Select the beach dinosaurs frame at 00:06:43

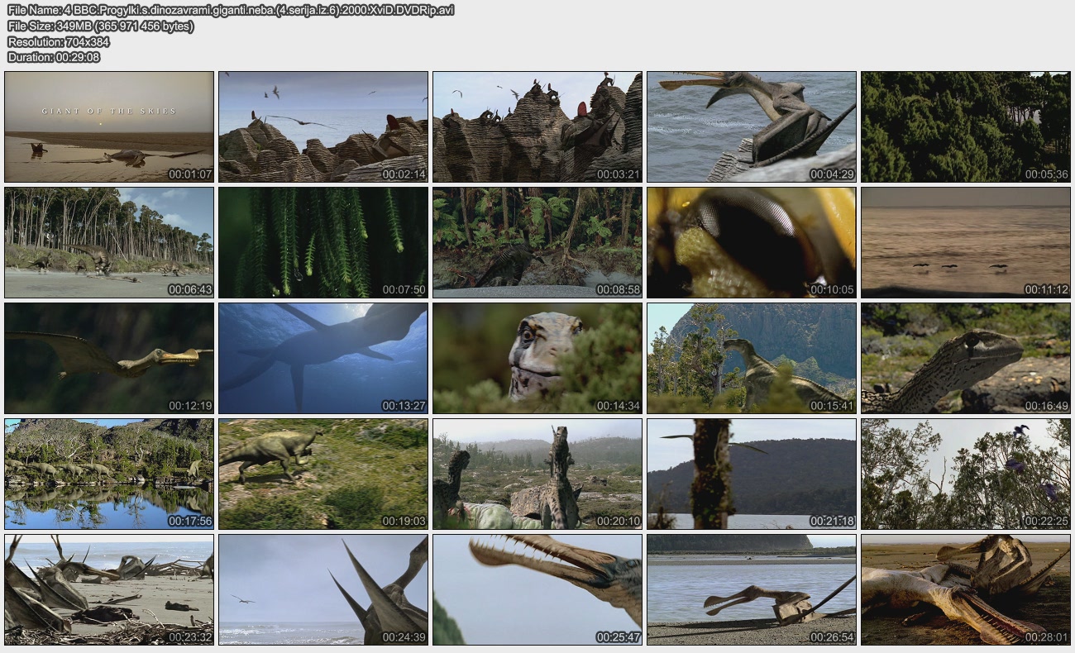pyautogui.click(x=109, y=242)
